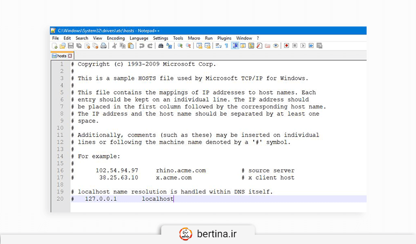Open the Run menu

tap(209, 38)
